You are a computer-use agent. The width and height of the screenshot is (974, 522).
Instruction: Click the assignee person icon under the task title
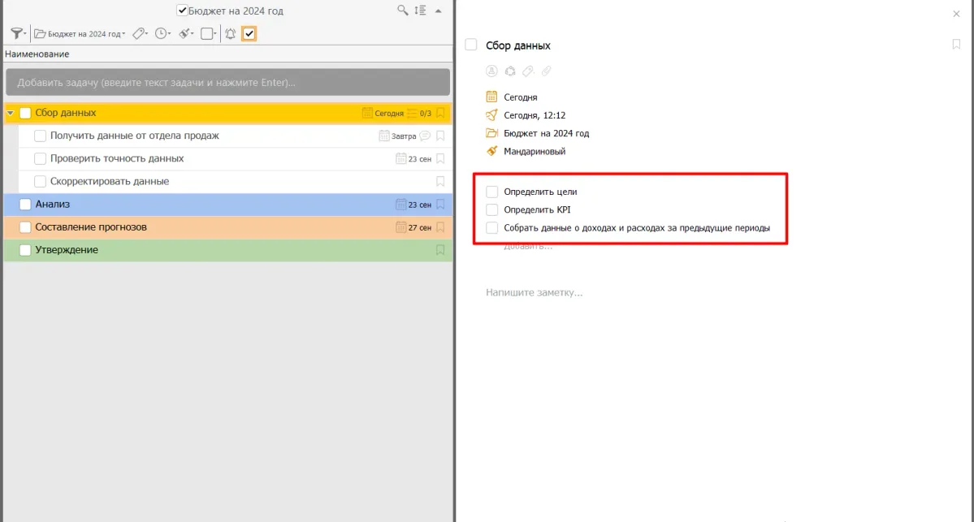pos(491,71)
